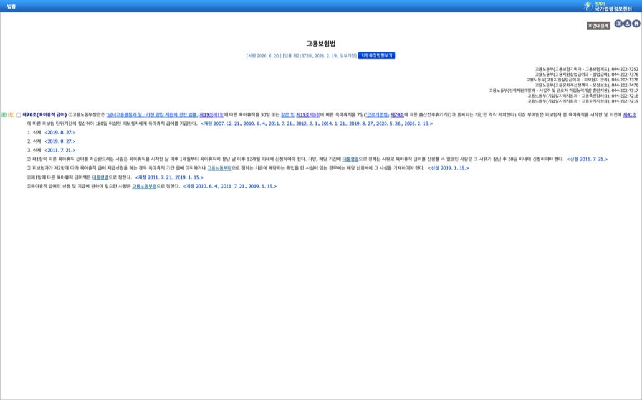
Task: Click the printer icon to print the law
Action: tap(636, 24)
